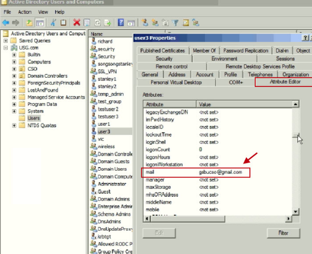Click the blue Help toolbar icon
The height and width of the screenshot is (254, 312).
[x=121, y=23]
